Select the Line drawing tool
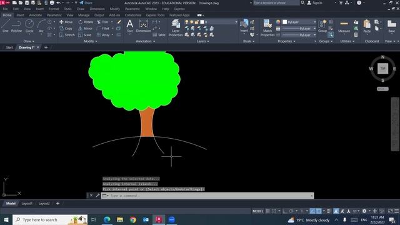This screenshot has height=225, width=400. coord(5,26)
